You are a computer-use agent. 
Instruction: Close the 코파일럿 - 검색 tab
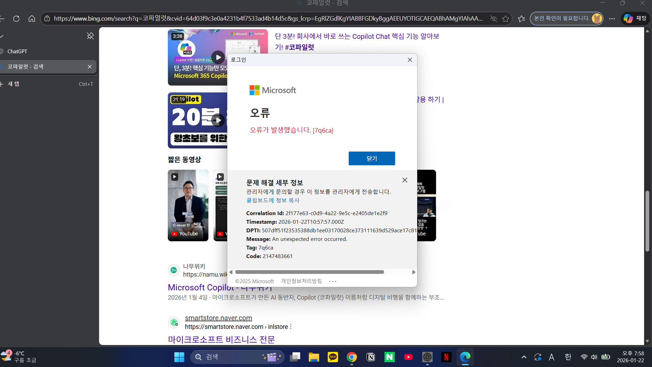click(90, 67)
